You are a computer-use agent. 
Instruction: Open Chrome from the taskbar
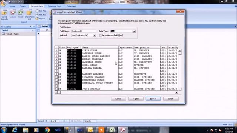47,130
